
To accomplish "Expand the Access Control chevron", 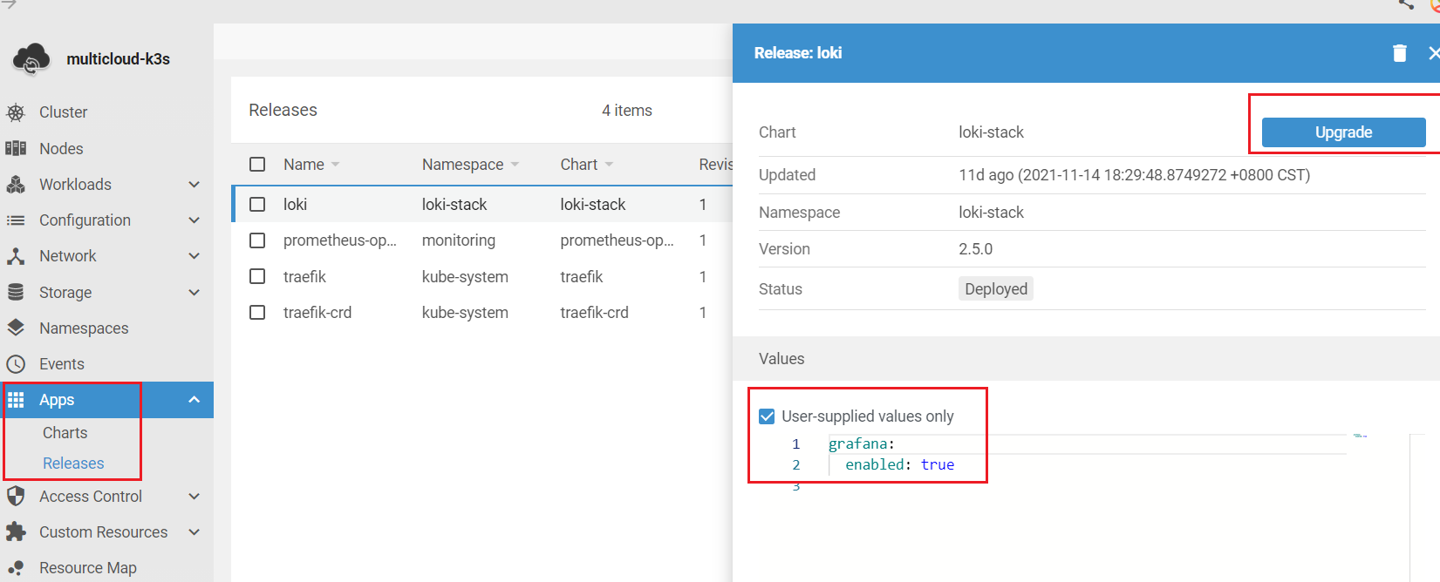I will (195, 497).
